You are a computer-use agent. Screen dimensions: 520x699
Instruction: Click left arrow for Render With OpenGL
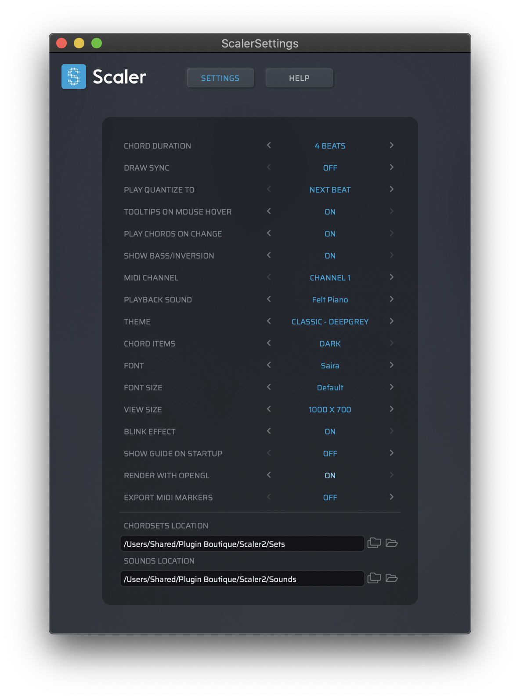click(269, 475)
